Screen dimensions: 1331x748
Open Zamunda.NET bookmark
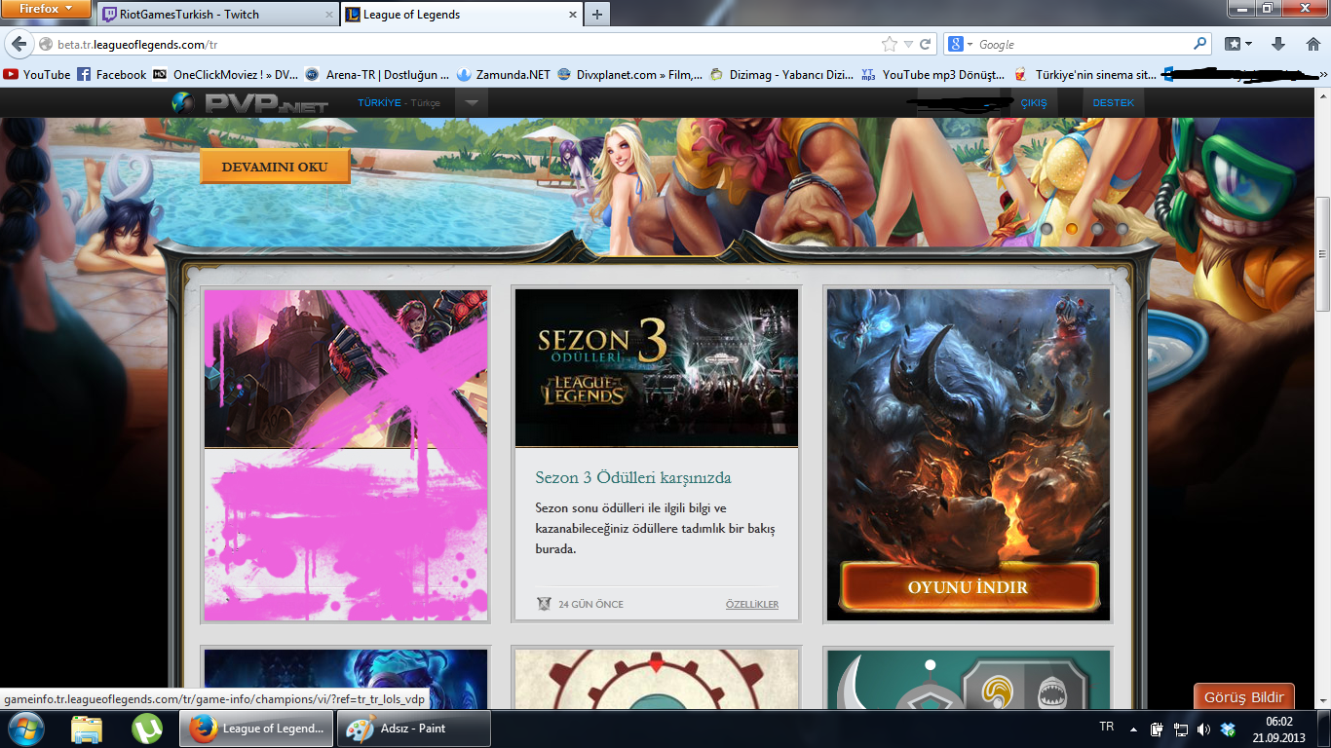[x=504, y=74]
